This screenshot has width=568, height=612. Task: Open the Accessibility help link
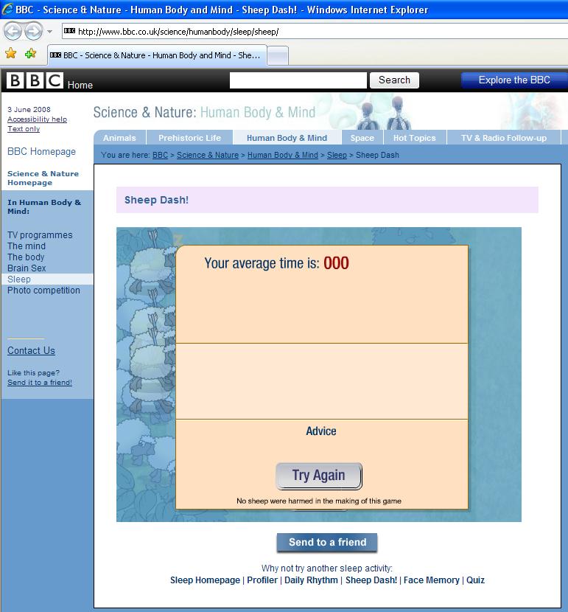click(x=37, y=119)
